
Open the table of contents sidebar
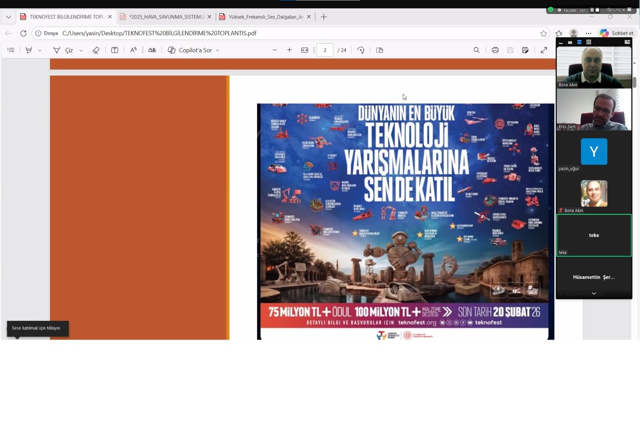click(11, 50)
